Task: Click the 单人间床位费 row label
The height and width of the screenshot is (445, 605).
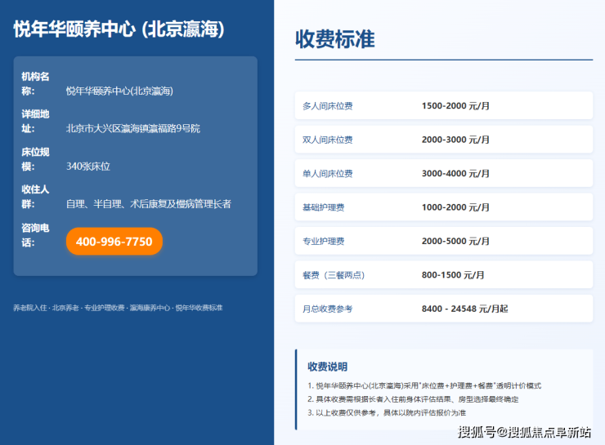Action: [x=328, y=174]
